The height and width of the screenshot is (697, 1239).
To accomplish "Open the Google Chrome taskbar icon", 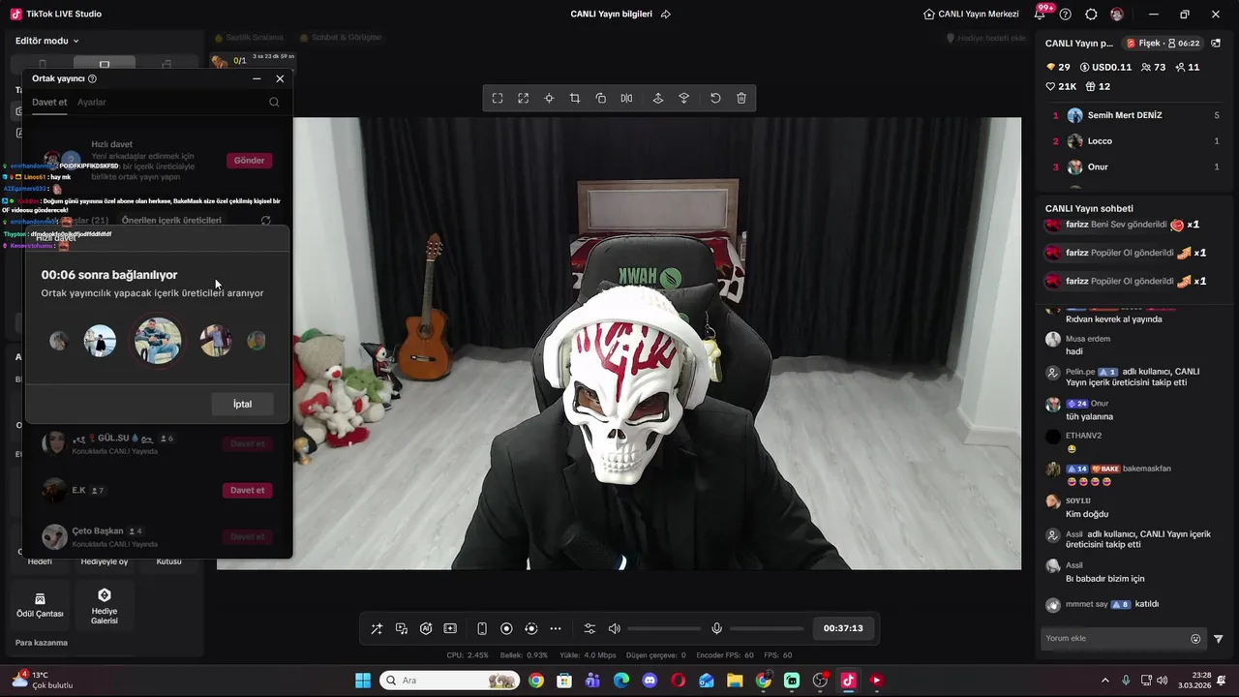I will coord(536,681).
